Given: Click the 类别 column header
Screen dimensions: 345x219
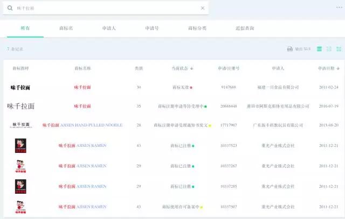Looking at the screenshot, I should [139, 68].
